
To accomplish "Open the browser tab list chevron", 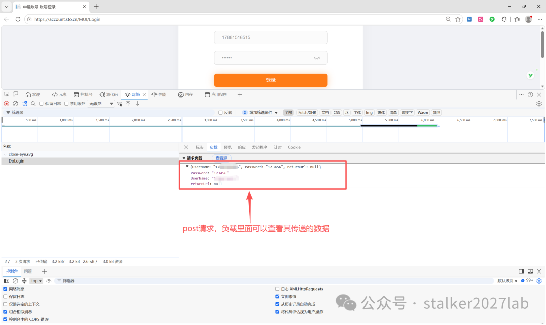I will (x=6, y=6).
